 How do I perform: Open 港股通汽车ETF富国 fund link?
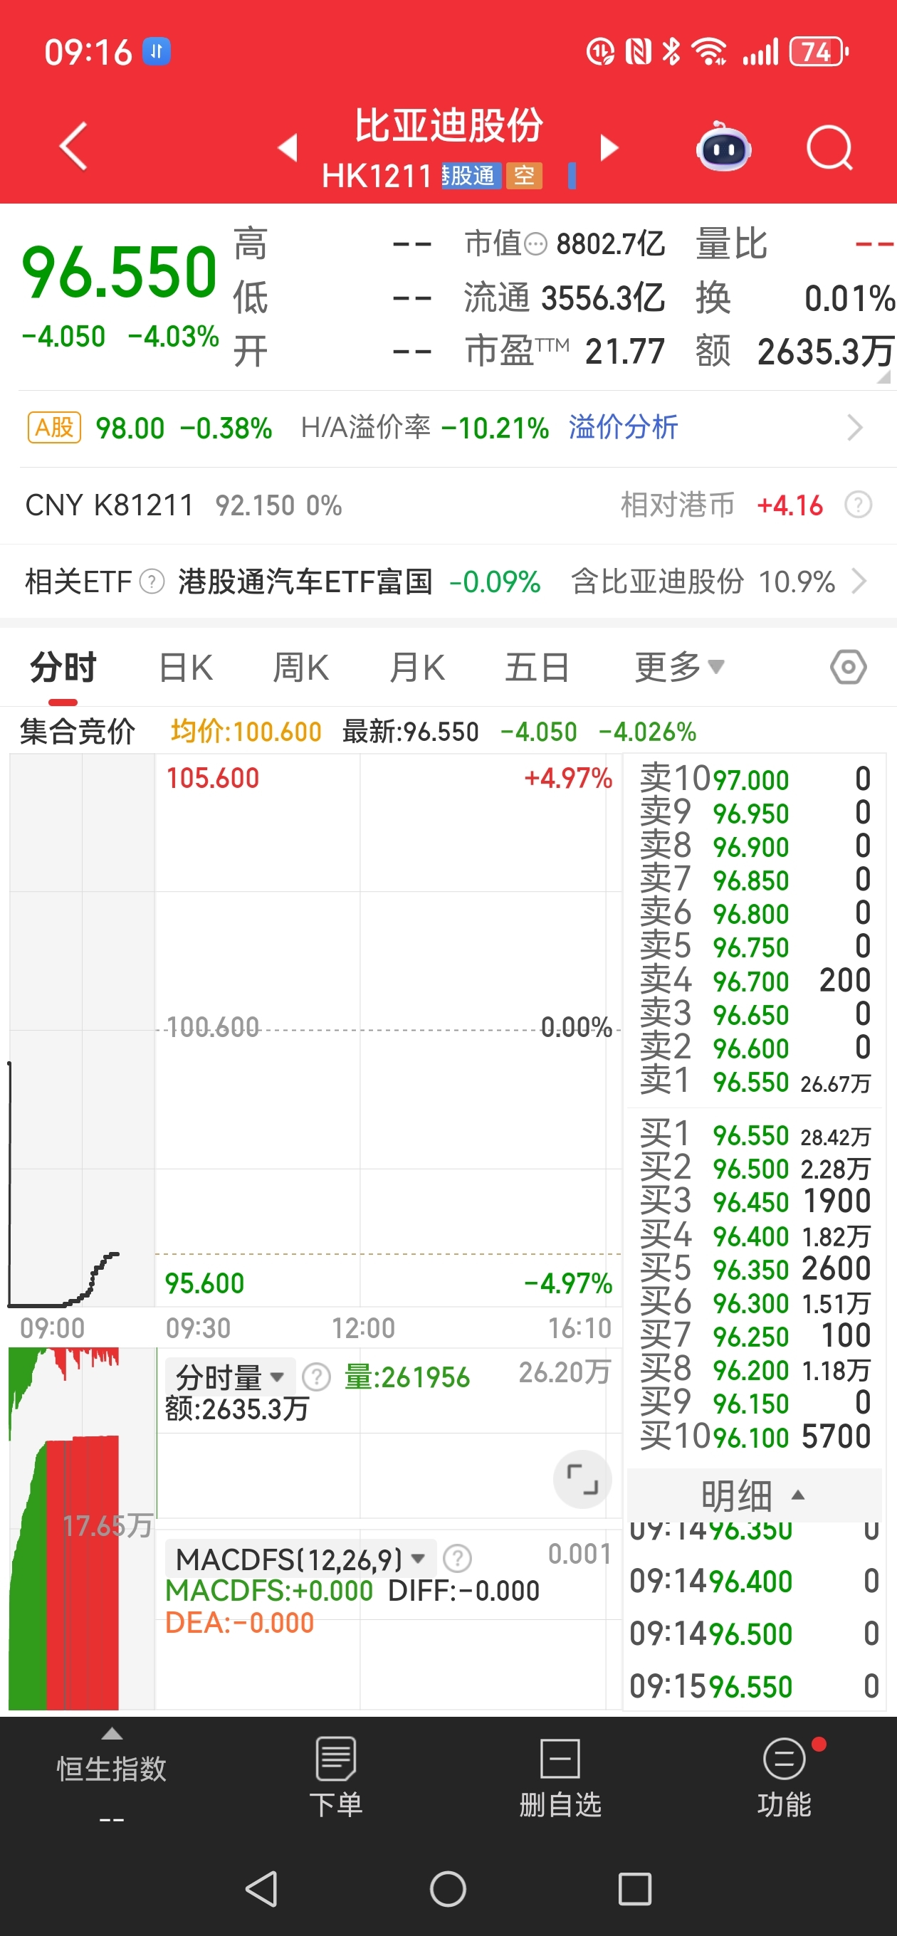[x=305, y=582]
